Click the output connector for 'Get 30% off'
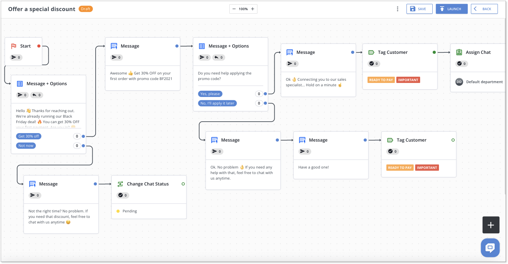 [83, 136]
